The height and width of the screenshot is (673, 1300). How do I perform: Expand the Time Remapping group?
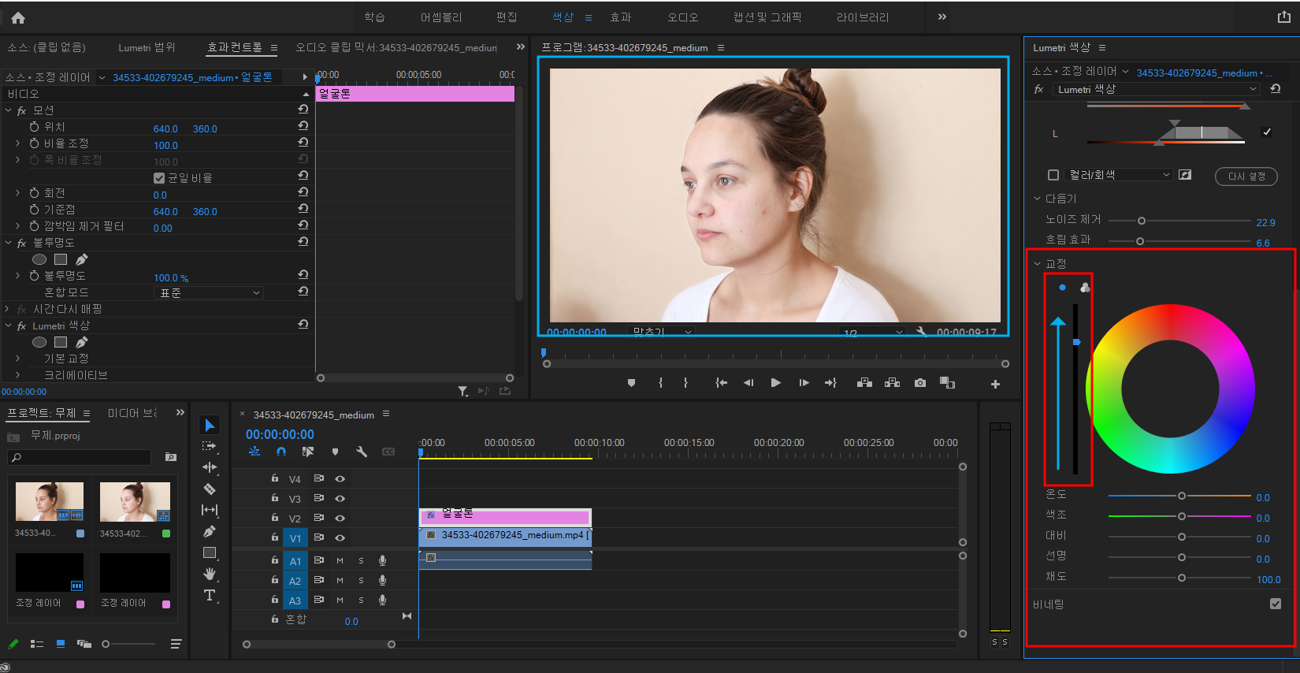pos(9,309)
